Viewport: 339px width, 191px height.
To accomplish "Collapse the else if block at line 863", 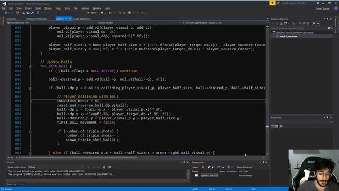I will pos(30,153).
